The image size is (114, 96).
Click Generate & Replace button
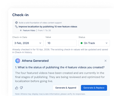click(x=94, y=88)
